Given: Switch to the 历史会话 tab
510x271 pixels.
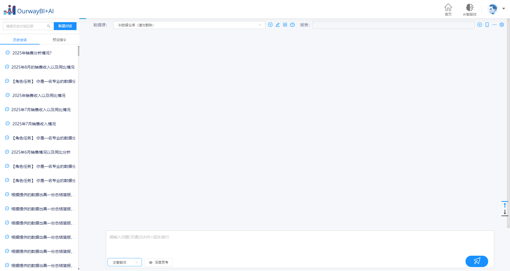Looking at the screenshot, I should (x=20, y=40).
